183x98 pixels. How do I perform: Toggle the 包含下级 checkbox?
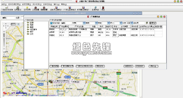(51, 23)
